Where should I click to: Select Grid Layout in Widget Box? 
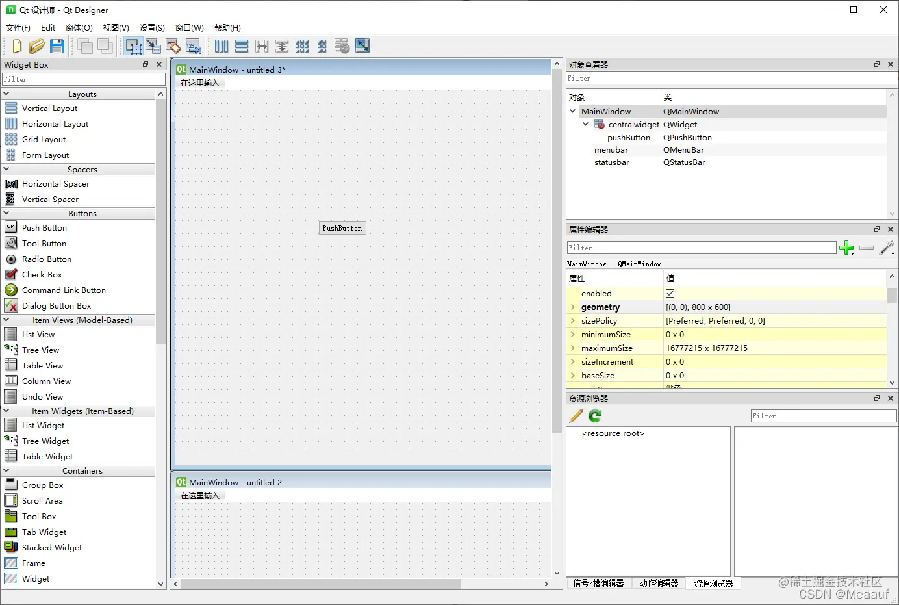[44, 140]
